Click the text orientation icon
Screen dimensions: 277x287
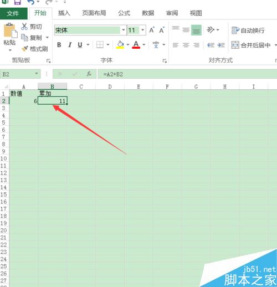point(211,30)
